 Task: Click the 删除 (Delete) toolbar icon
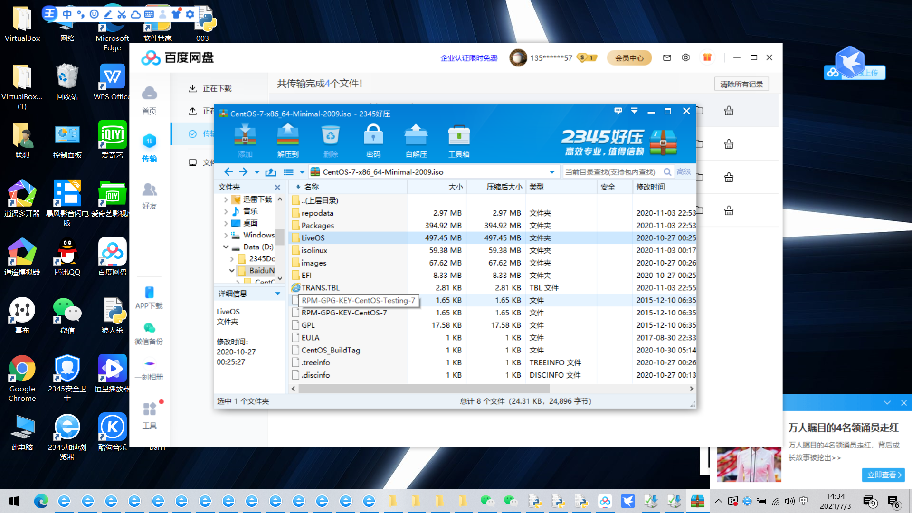(x=331, y=141)
